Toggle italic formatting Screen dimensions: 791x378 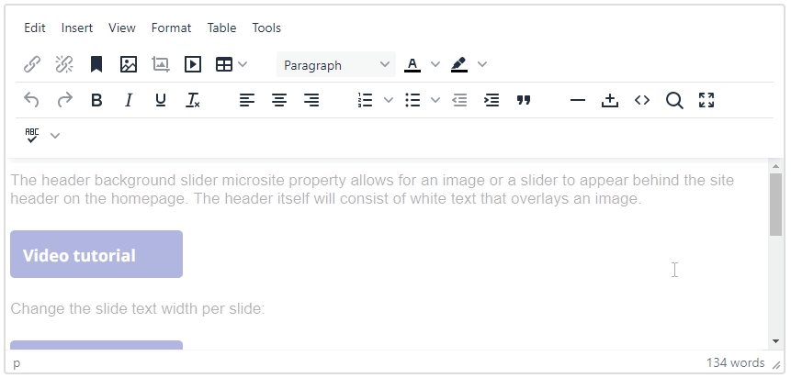(129, 100)
